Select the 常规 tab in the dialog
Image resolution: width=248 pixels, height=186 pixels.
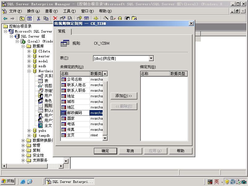pos(63,31)
